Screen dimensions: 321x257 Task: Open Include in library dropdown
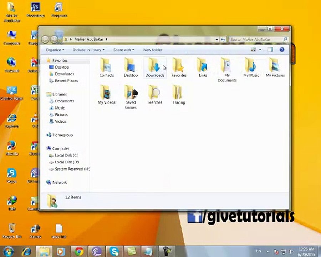[89, 50]
